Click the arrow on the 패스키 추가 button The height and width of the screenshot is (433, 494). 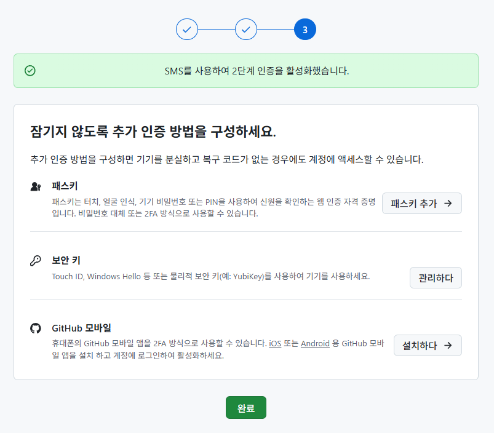click(x=448, y=204)
